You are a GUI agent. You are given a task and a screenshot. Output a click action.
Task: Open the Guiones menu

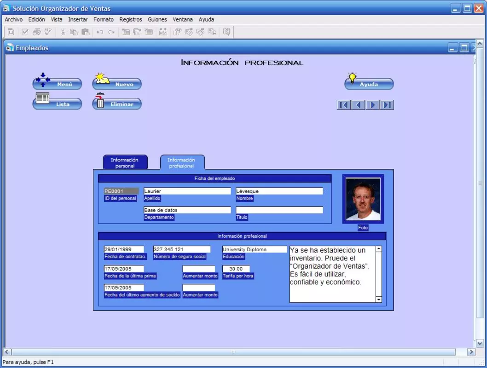point(157,19)
